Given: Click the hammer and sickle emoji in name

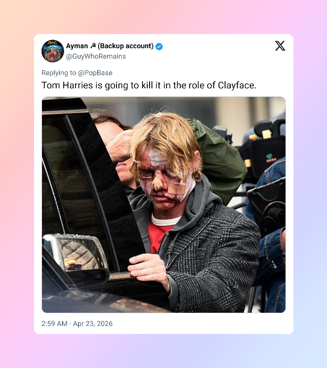Looking at the screenshot, I should coord(93,46).
